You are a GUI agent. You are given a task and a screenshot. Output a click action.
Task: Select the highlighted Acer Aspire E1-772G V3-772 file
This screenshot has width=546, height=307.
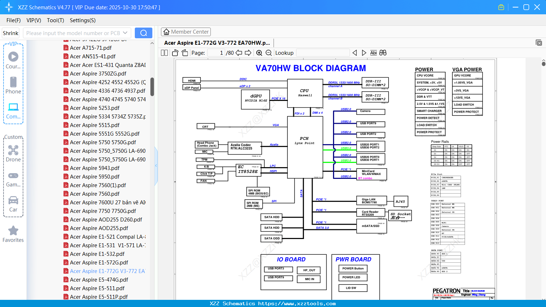108,271
